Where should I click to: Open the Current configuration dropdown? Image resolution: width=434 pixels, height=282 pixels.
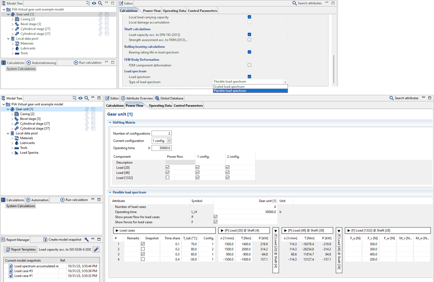169,141
